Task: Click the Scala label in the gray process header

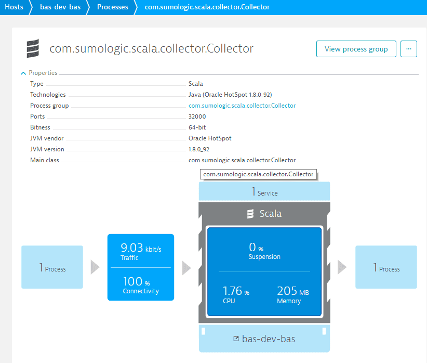Action: 271,214
